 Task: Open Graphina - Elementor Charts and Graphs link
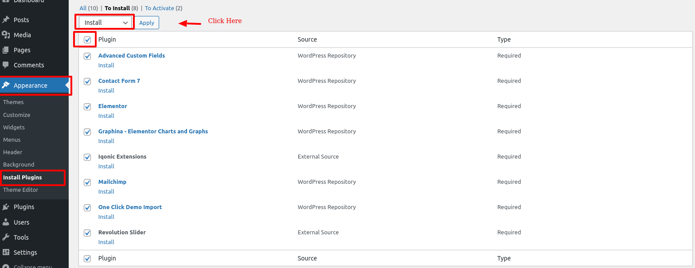point(153,131)
